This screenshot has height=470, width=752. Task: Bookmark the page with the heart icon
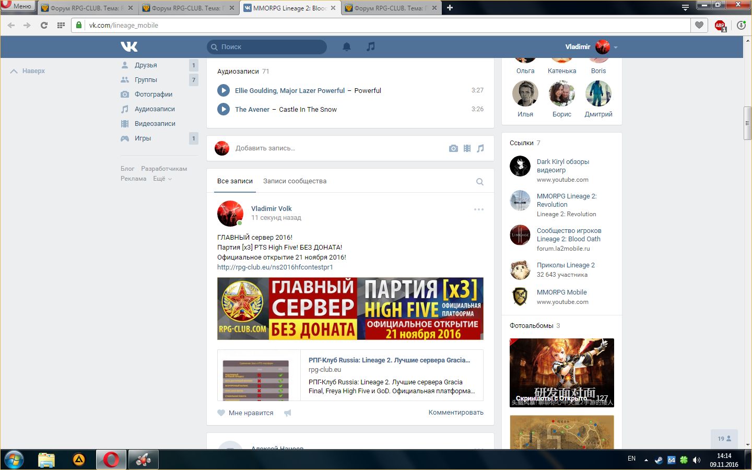[x=699, y=25]
